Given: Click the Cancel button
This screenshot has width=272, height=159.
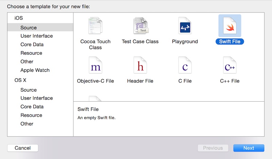Looking at the screenshot, I should tap(23, 148).
